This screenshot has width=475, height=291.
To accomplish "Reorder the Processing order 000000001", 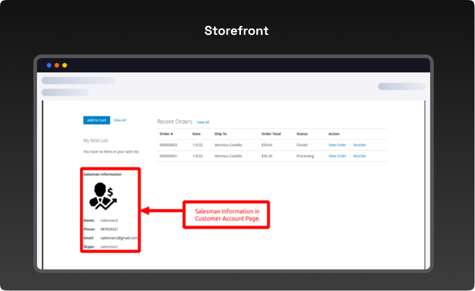I will click(359, 156).
